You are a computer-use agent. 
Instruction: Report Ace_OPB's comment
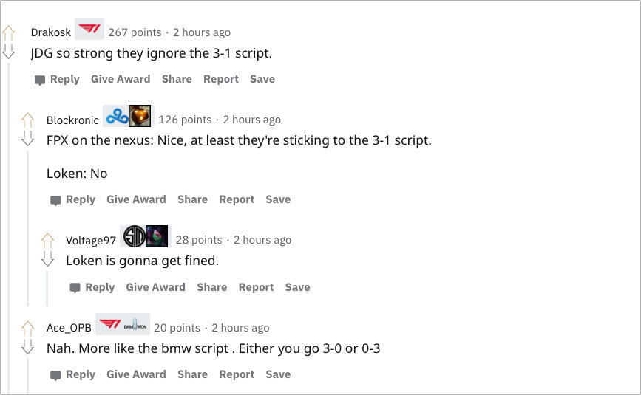click(237, 374)
